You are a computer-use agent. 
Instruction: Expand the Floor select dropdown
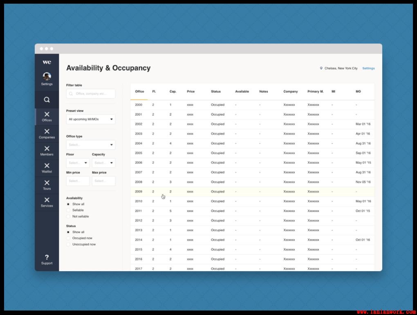(x=78, y=163)
